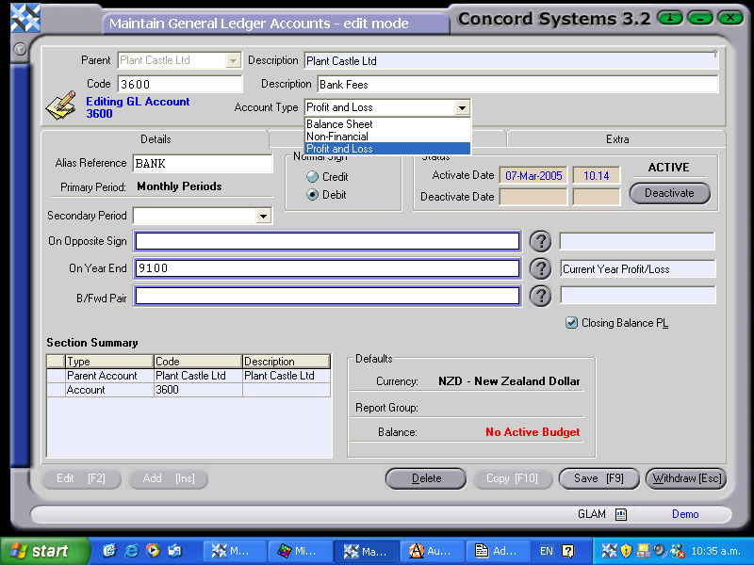This screenshot has height=565, width=754.
Task: Select the Debit normal sign option
Action: point(311,195)
